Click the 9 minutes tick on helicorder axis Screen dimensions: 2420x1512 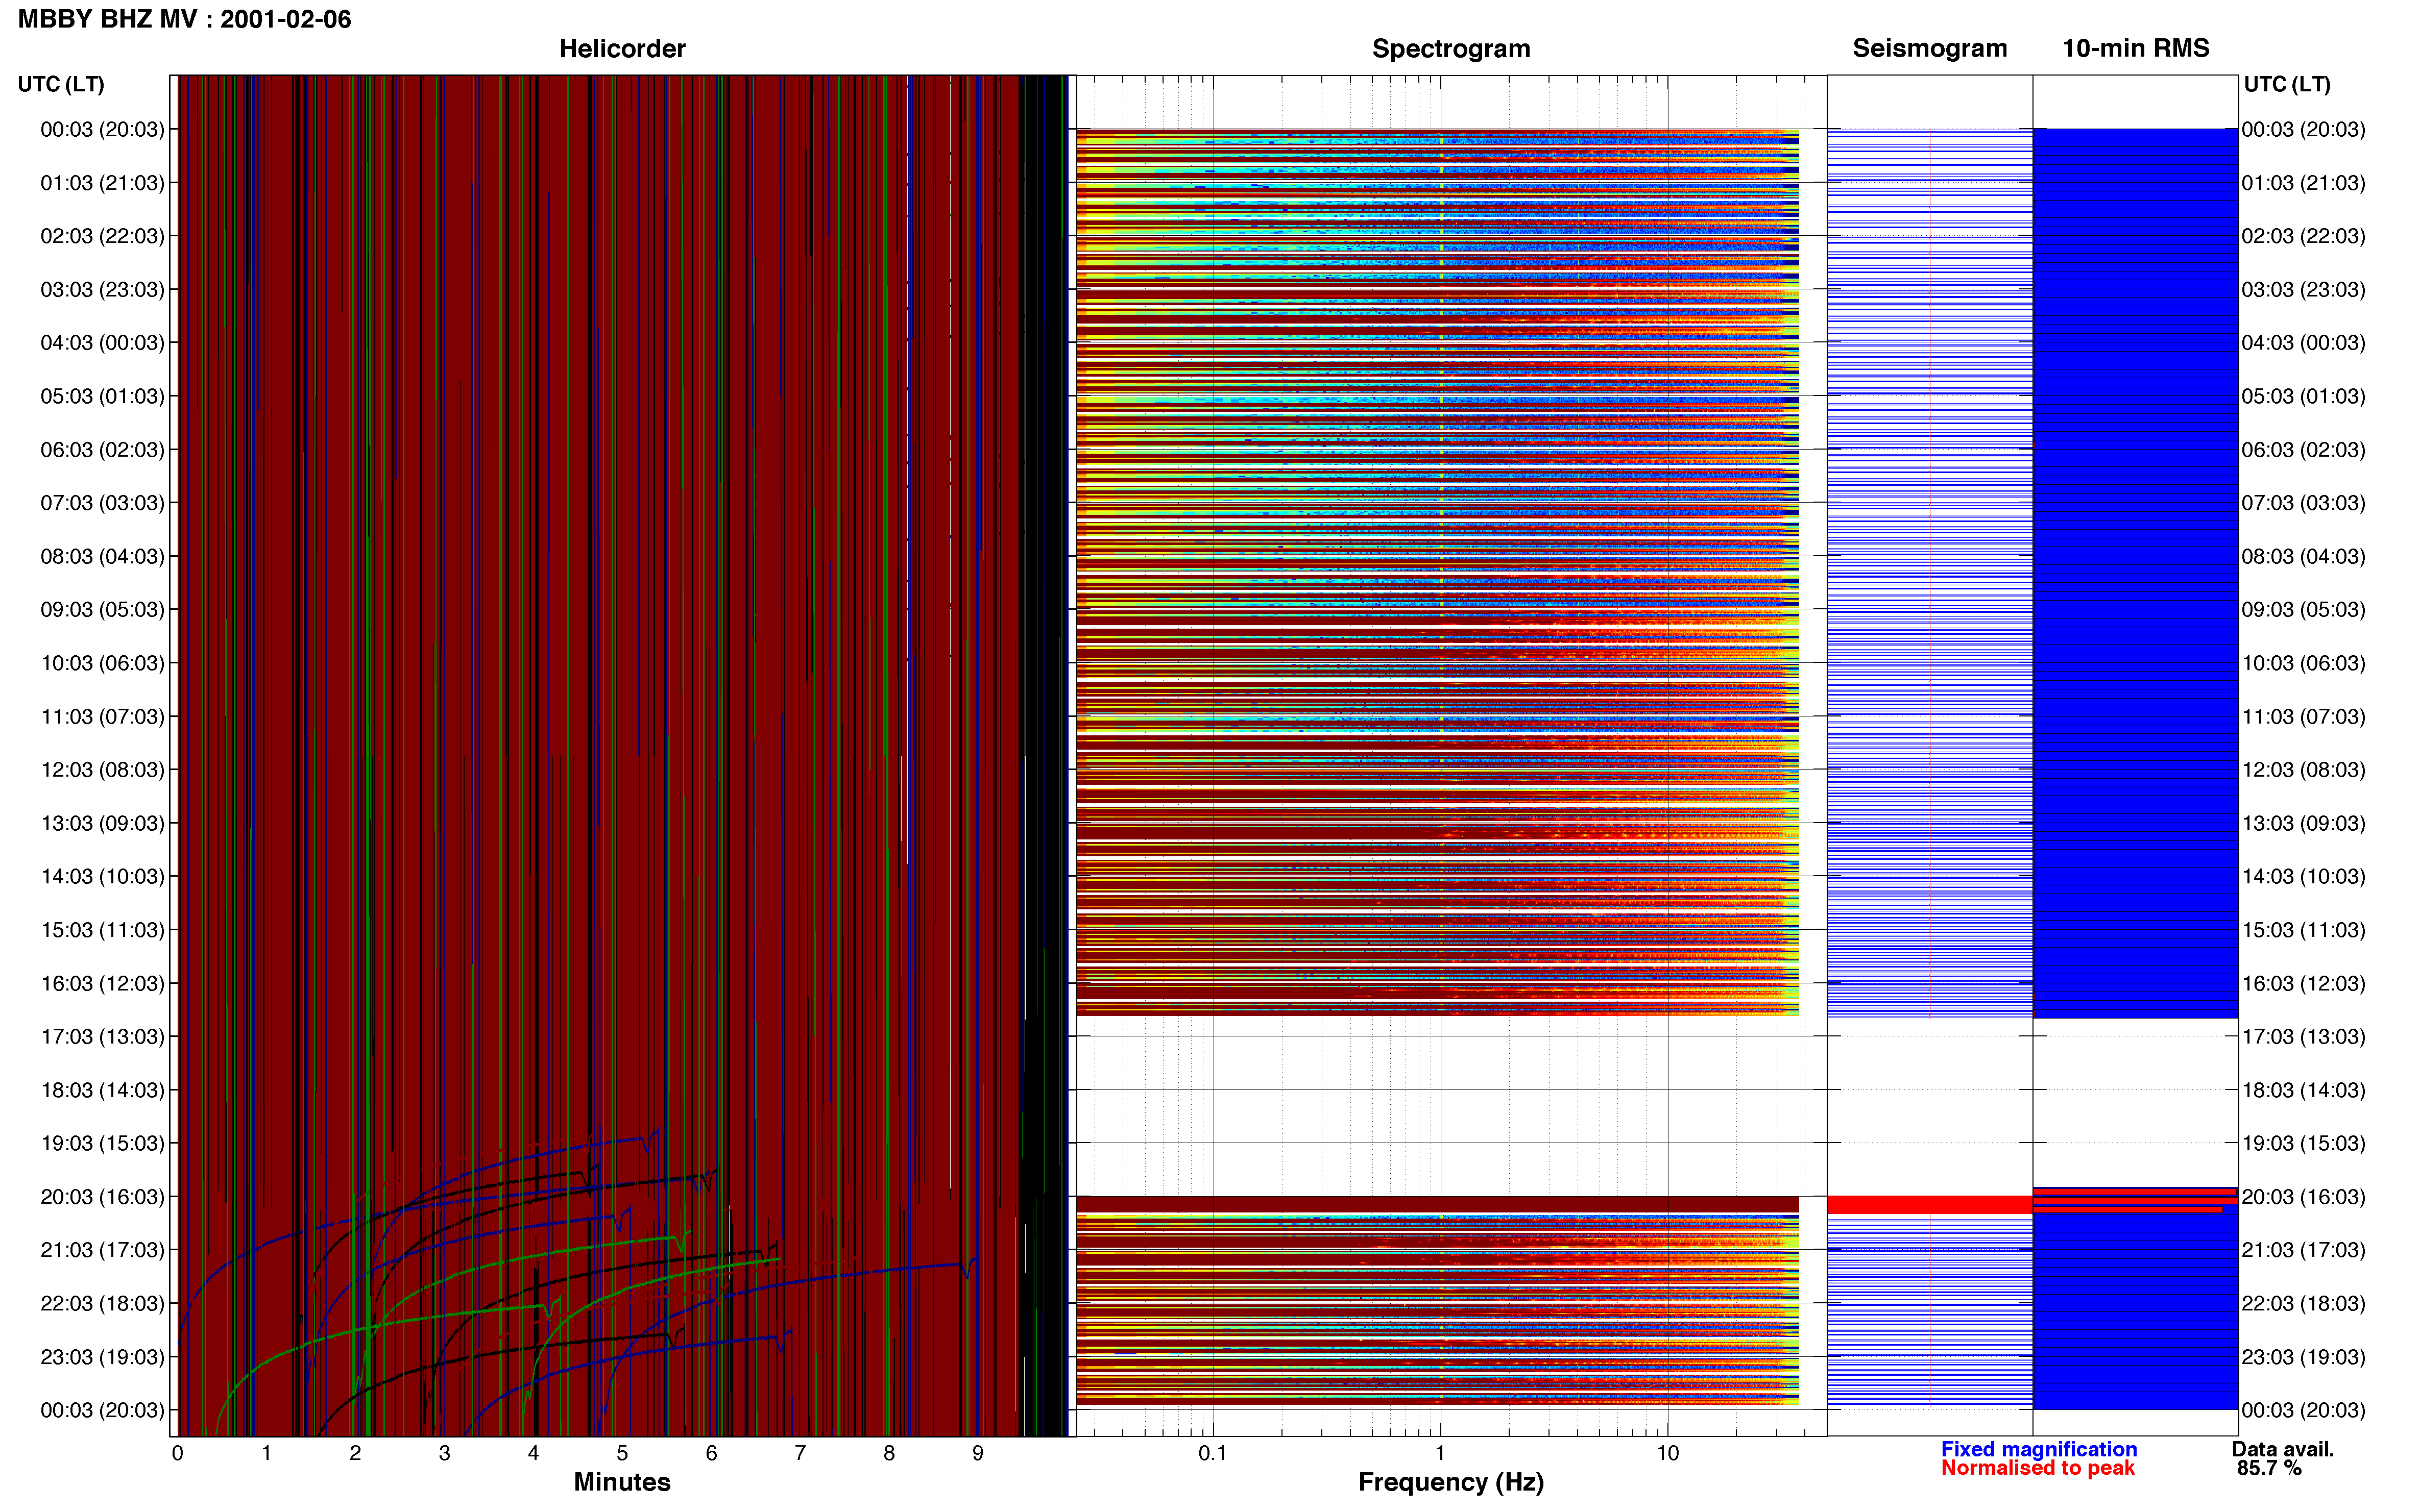(977, 1453)
